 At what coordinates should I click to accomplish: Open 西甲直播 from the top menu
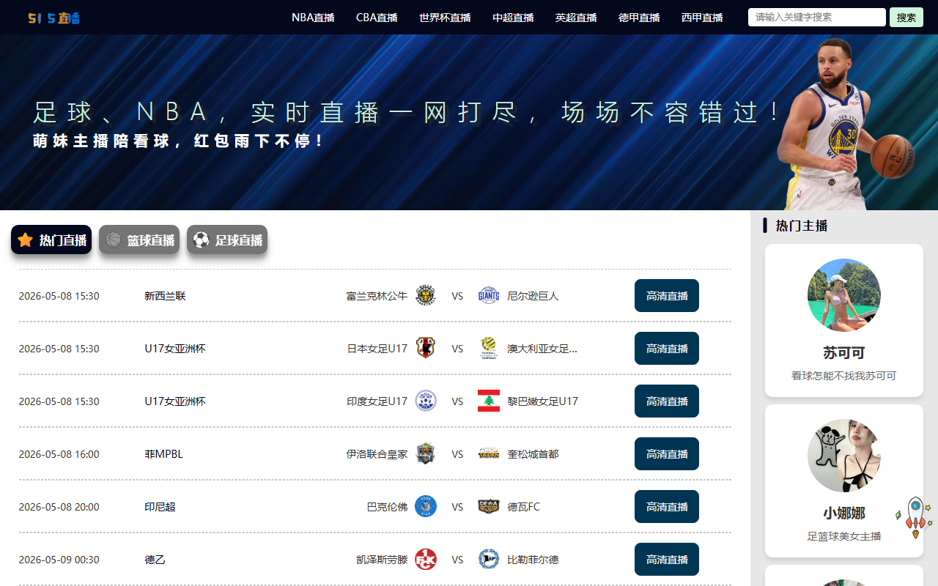pos(702,18)
